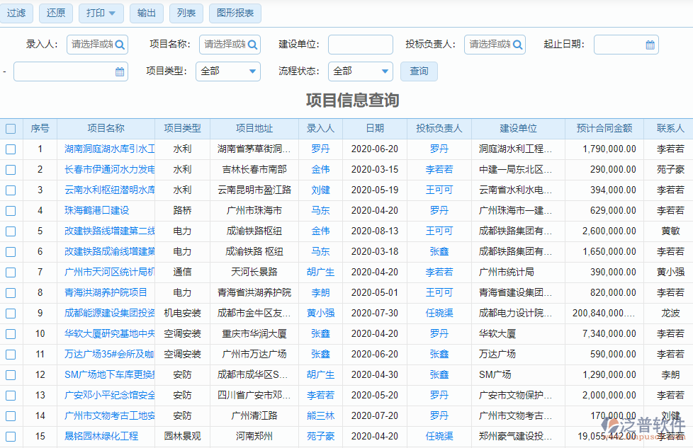Click the 过滤 filter toolbar button

[x=16, y=13]
